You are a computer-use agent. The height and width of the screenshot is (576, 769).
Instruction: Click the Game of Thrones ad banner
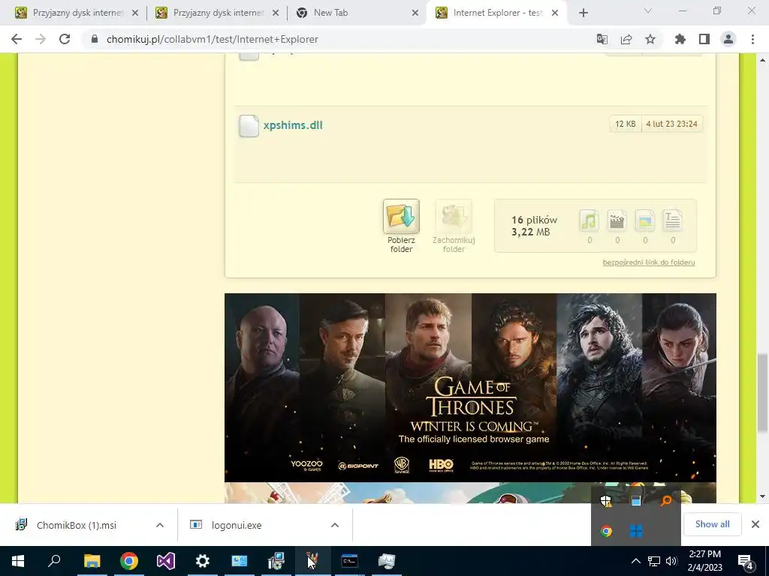(470, 388)
